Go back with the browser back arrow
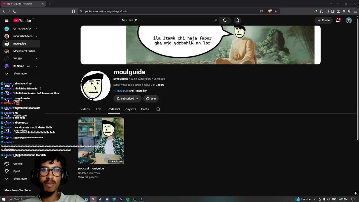The width and height of the screenshot is (359, 202). coord(4,11)
